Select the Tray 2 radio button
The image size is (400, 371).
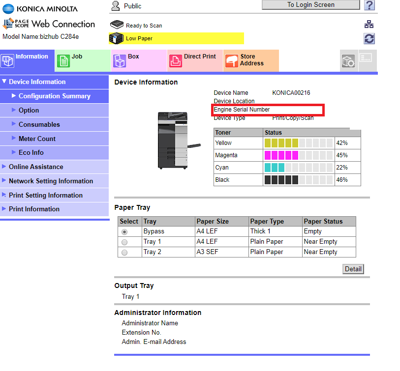click(x=128, y=252)
